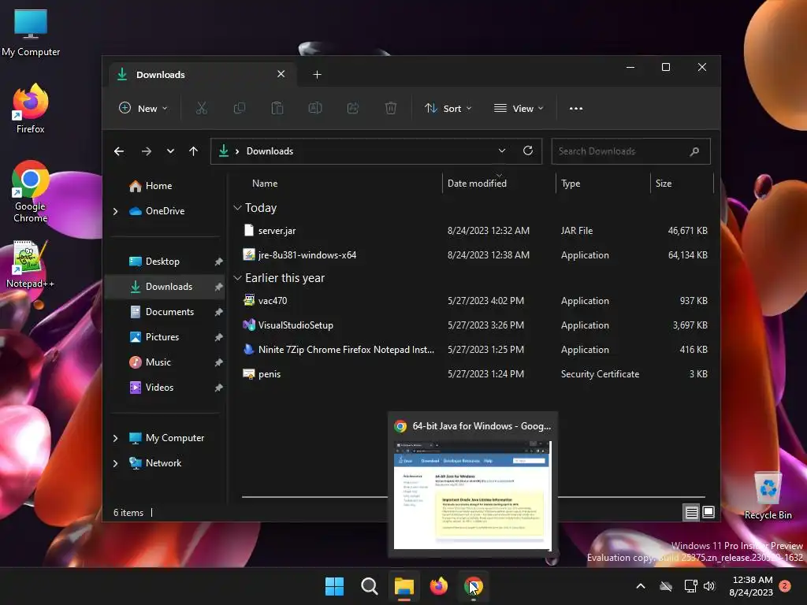Screen dimensions: 807x605
Task: Click the Copy icon in toolbar
Action: coord(240,108)
